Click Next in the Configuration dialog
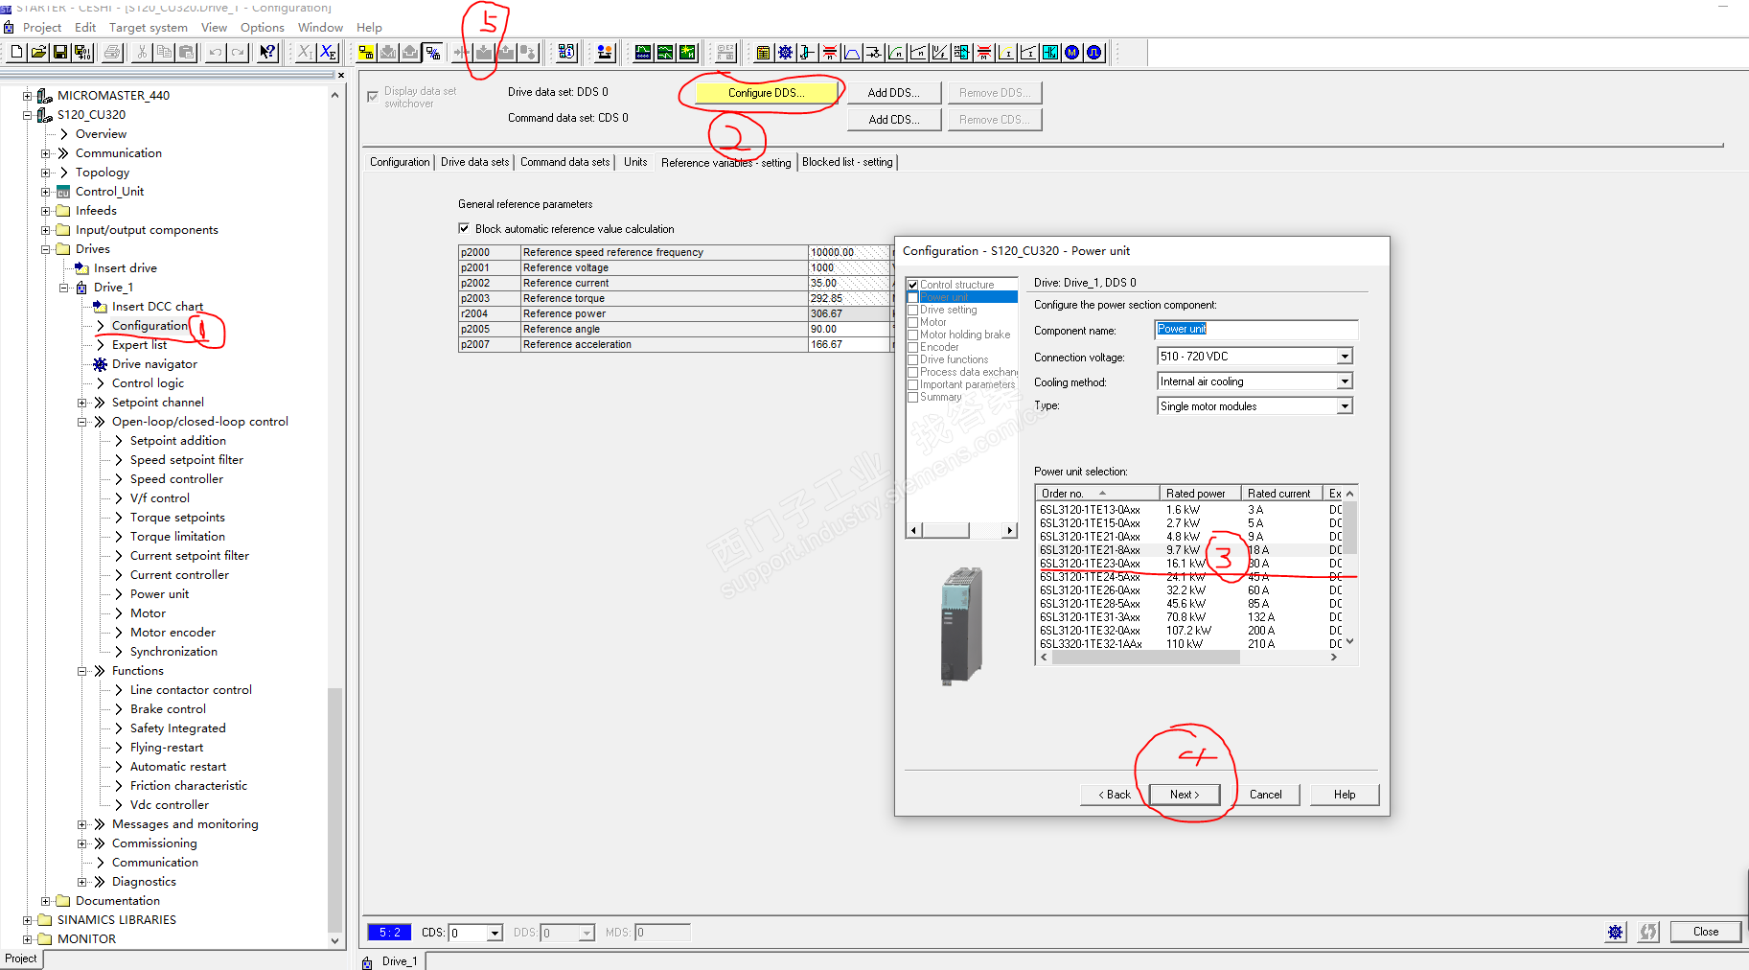The image size is (1749, 970). [x=1185, y=795]
